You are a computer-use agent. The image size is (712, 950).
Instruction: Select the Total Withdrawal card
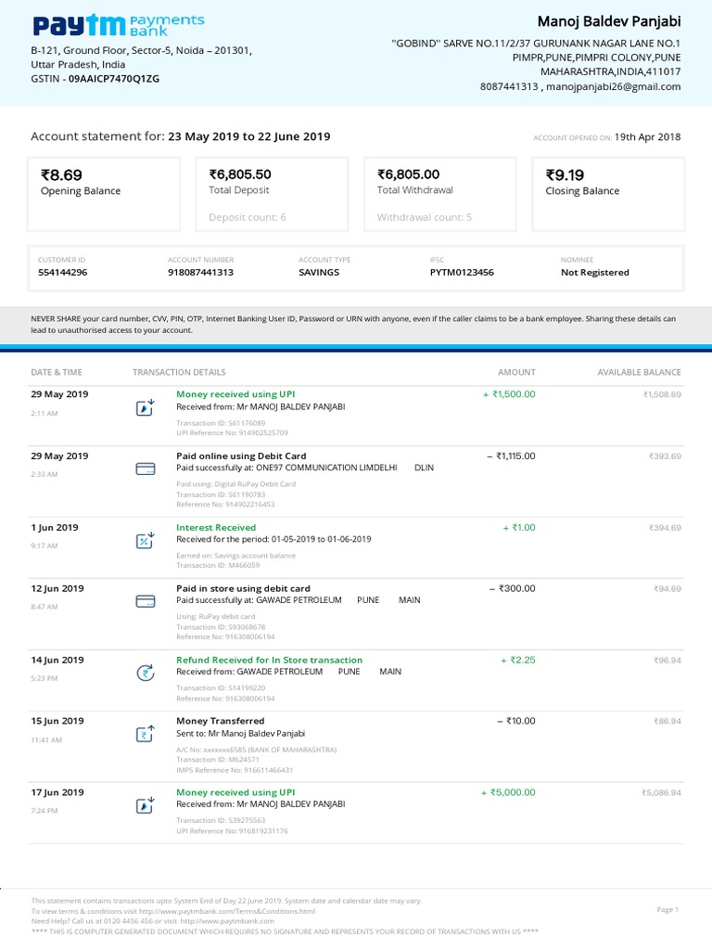(439, 193)
